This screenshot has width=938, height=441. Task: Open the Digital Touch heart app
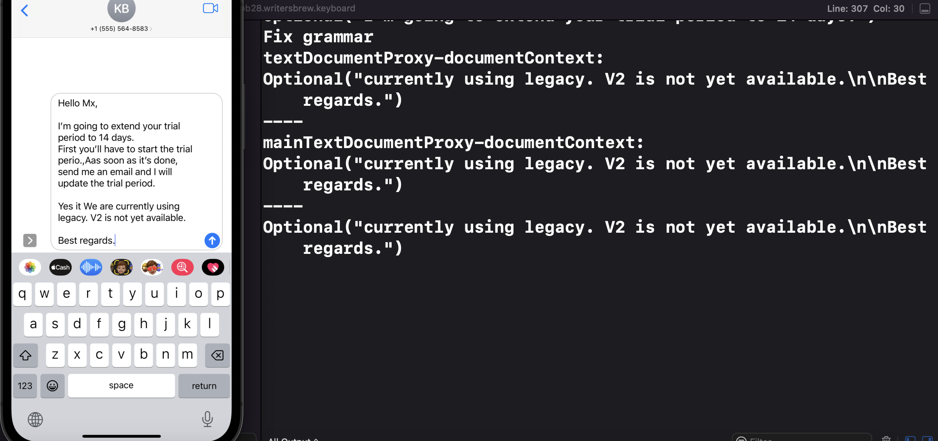click(x=213, y=267)
